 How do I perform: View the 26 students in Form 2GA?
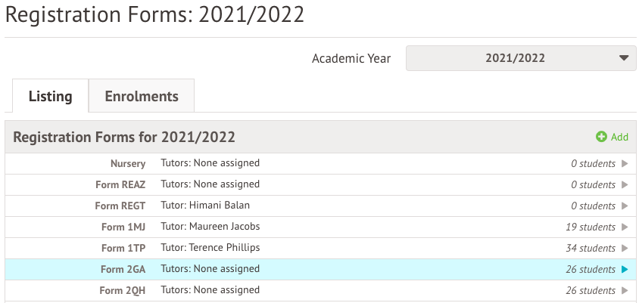click(591, 269)
